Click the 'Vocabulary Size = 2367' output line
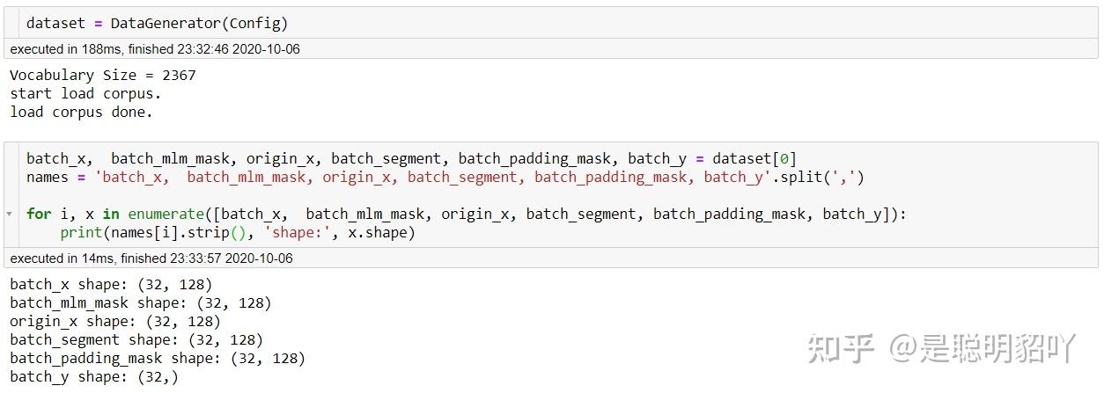This screenshot has height=393, width=1104. coord(102,76)
